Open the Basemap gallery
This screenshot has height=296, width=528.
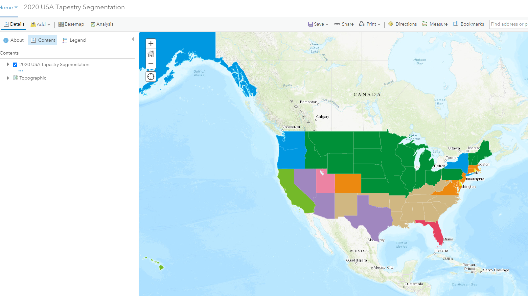[x=71, y=24]
